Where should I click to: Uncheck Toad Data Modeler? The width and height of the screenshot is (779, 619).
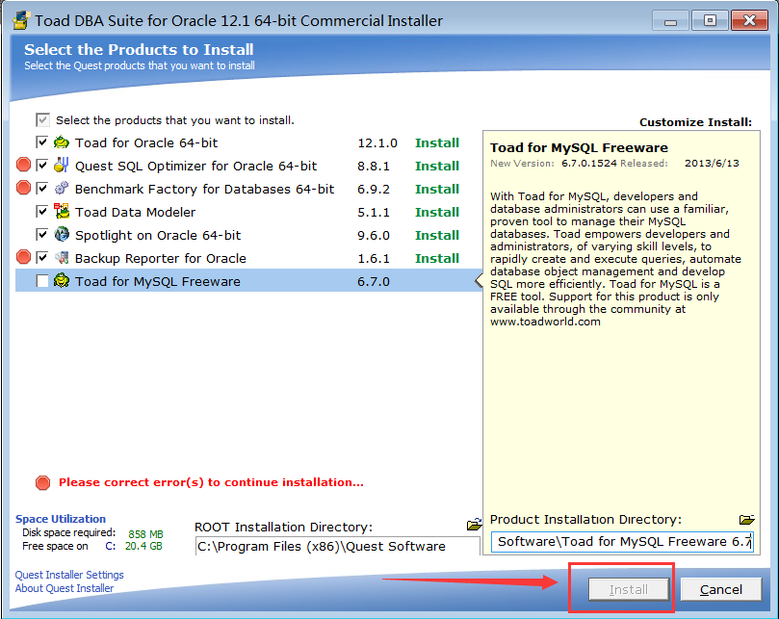(x=42, y=212)
